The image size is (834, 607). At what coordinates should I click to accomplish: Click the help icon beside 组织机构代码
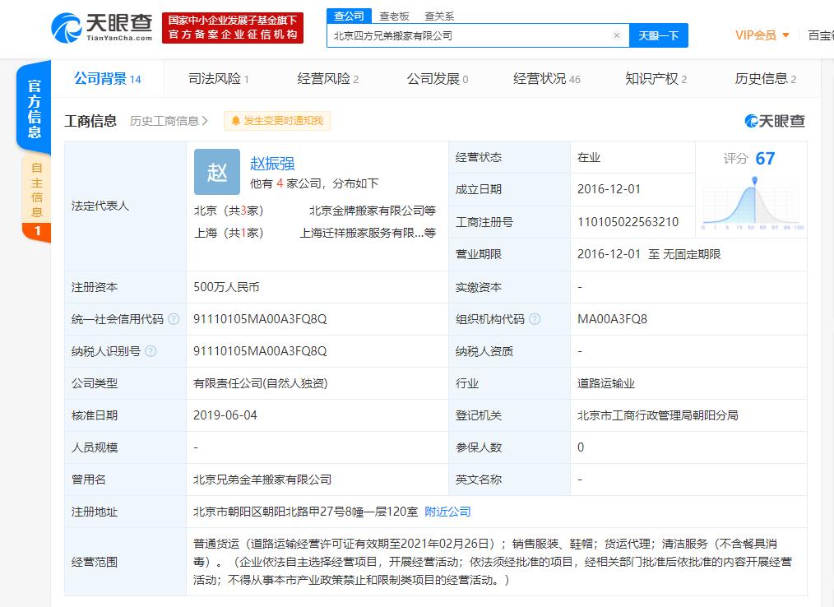tap(535, 318)
